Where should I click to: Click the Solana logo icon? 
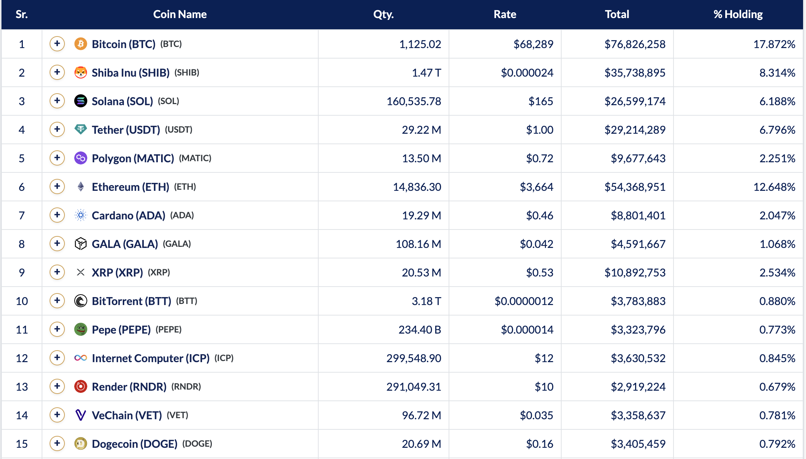click(81, 101)
